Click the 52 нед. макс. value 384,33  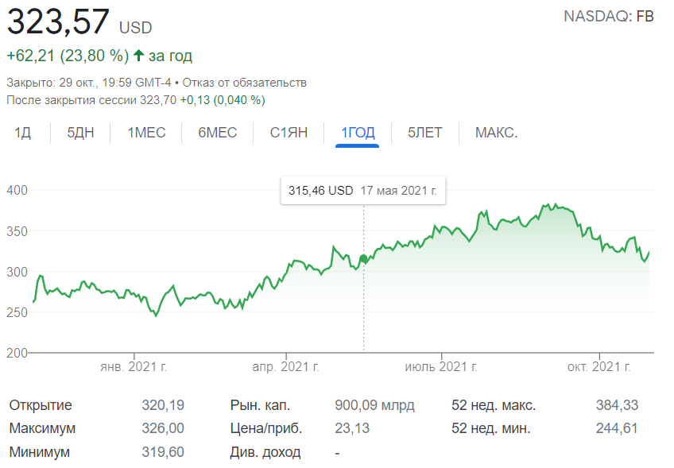click(617, 405)
